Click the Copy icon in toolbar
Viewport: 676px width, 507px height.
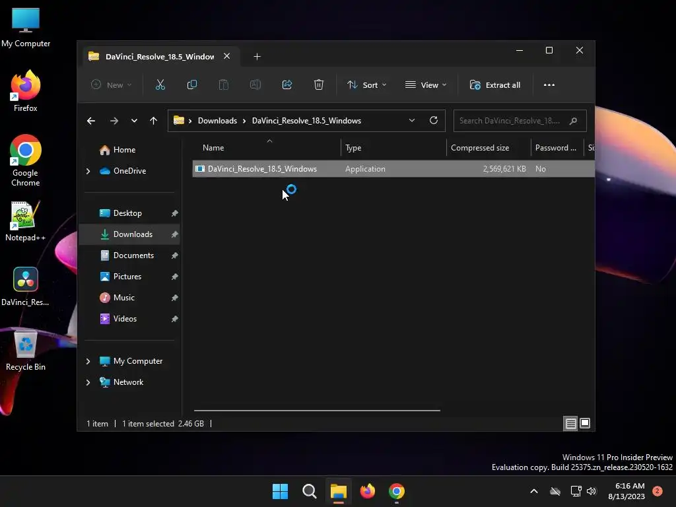pyautogui.click(x=192, y=85)
